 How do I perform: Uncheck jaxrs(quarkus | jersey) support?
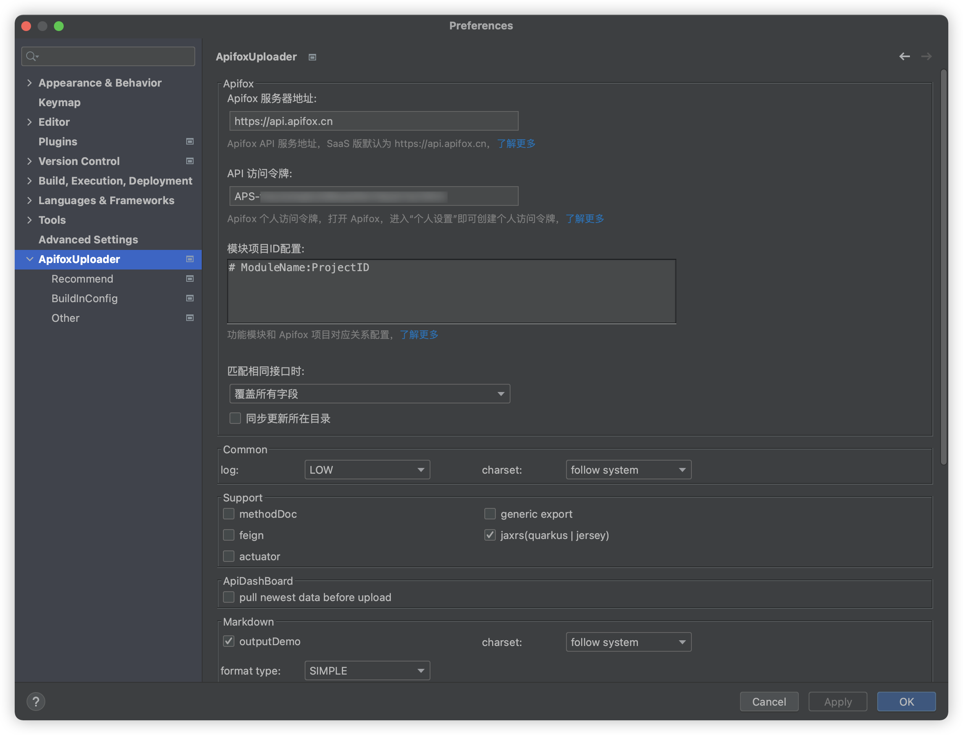tap(490, 535)
